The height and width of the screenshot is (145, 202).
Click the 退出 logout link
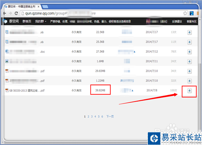pyautogui.click(x=164, y=21)
